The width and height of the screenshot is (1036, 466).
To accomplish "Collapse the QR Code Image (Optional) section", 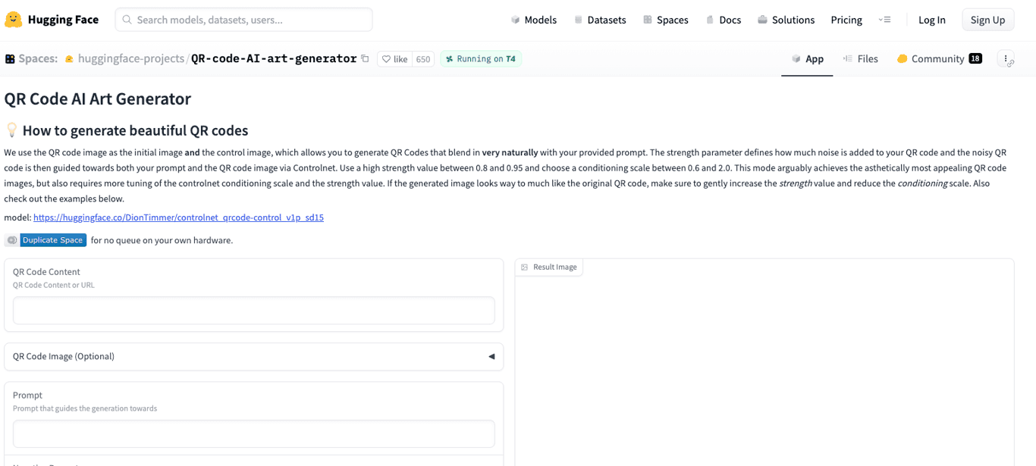I will [491, 356].
